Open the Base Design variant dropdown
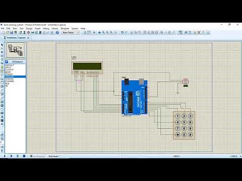 (x=71, y=33)
